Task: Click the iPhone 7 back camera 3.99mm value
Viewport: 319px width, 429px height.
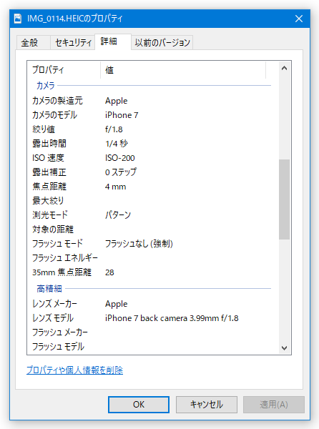Action: pyautogui.click(x=172, y=318)
